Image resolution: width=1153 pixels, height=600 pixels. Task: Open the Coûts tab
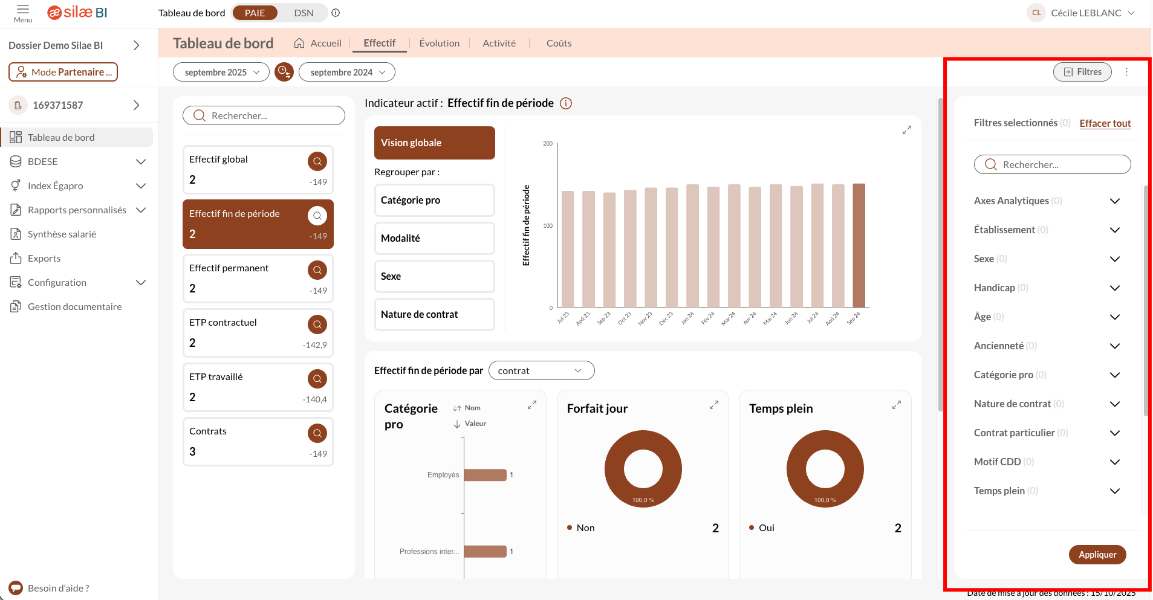[559, 43]
